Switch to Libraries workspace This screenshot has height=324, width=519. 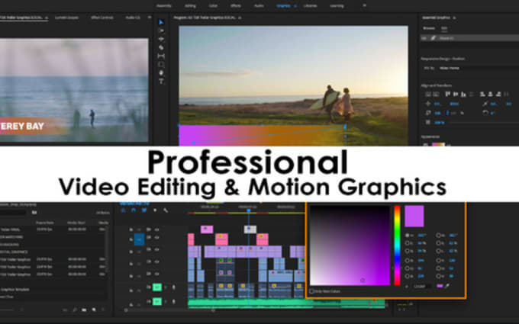point(310,6)
